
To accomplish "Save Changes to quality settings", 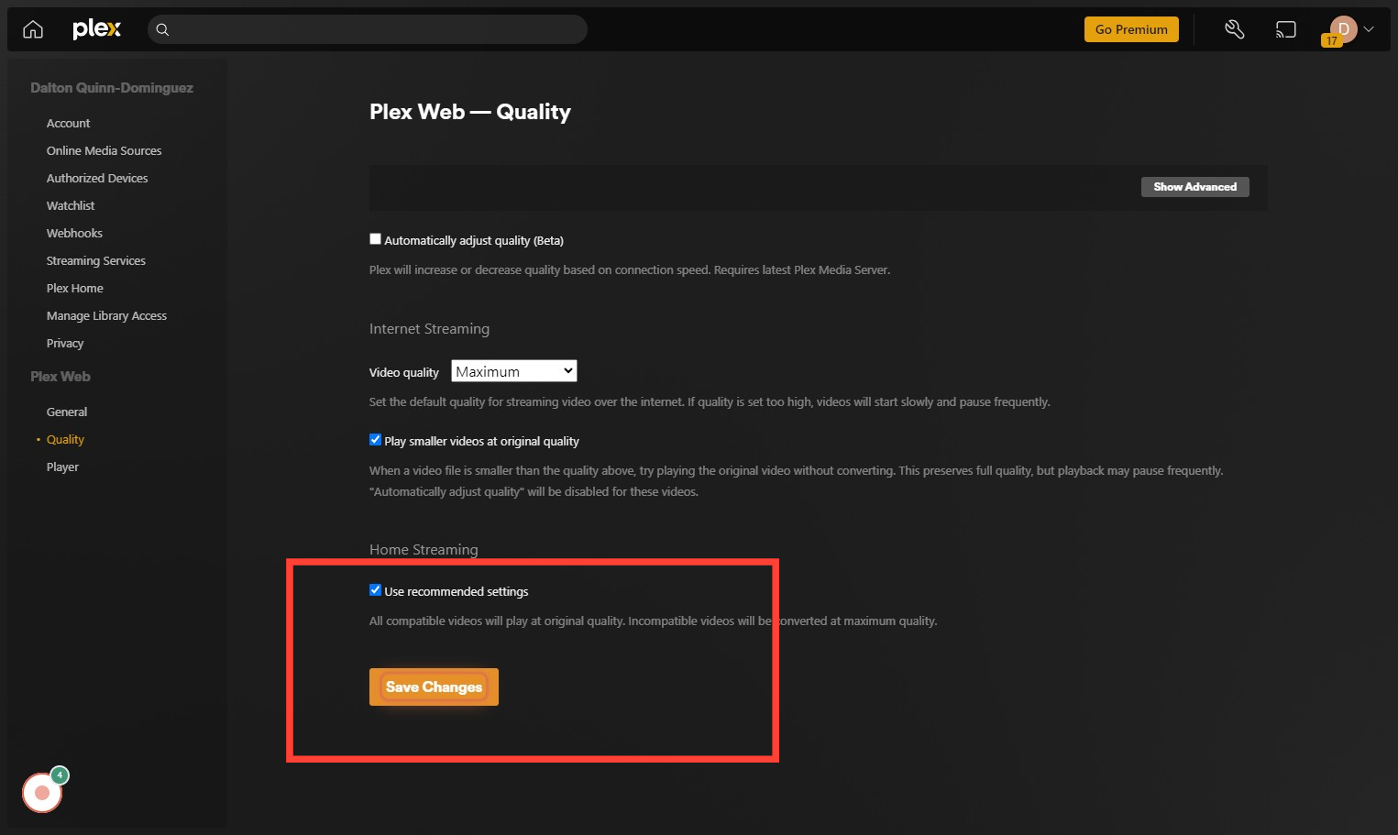I will point(434,687).
